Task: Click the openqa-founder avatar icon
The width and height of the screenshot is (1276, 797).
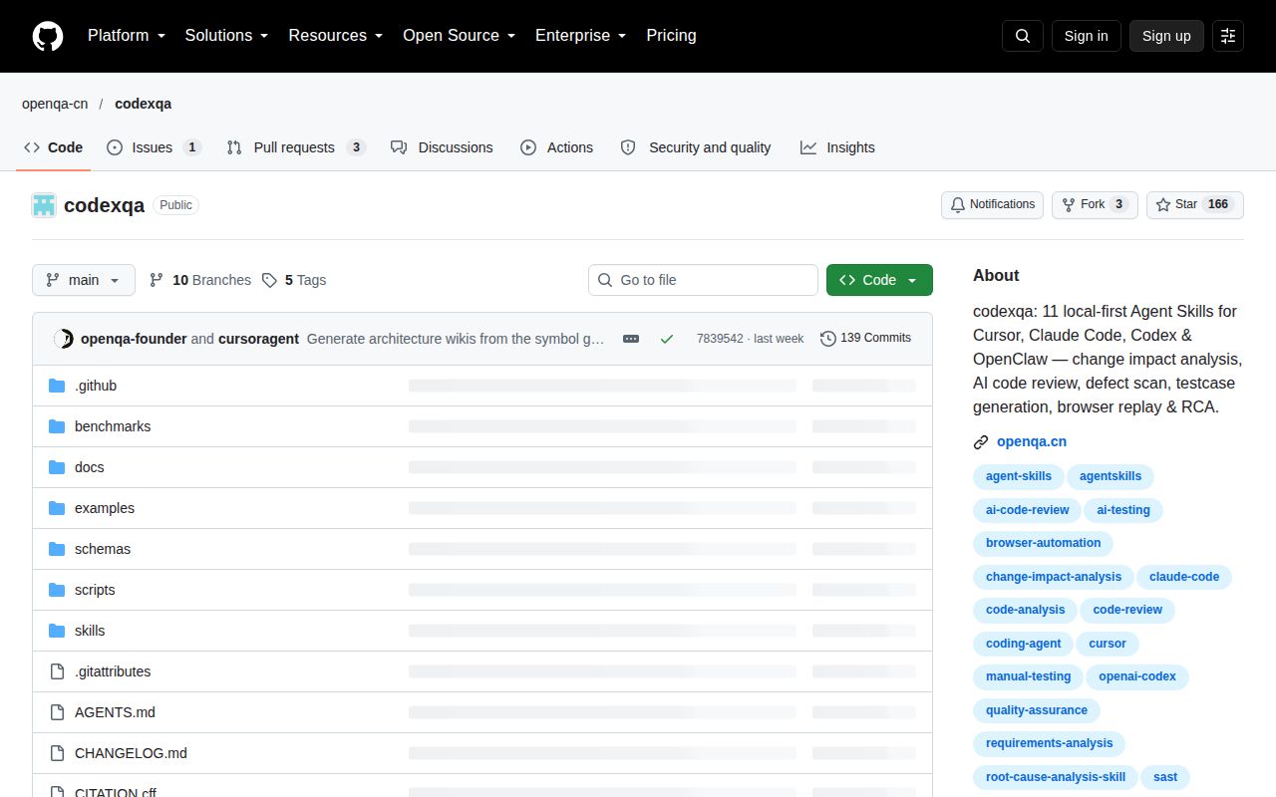Action: [x=63, y=339]
